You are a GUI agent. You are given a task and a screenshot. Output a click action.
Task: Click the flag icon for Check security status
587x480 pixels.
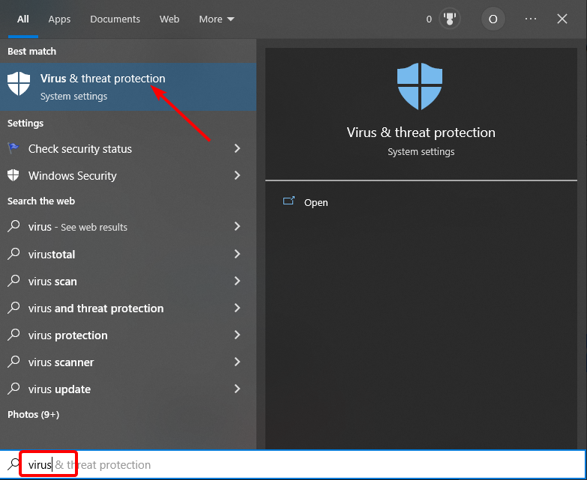[x=13, y=148]
